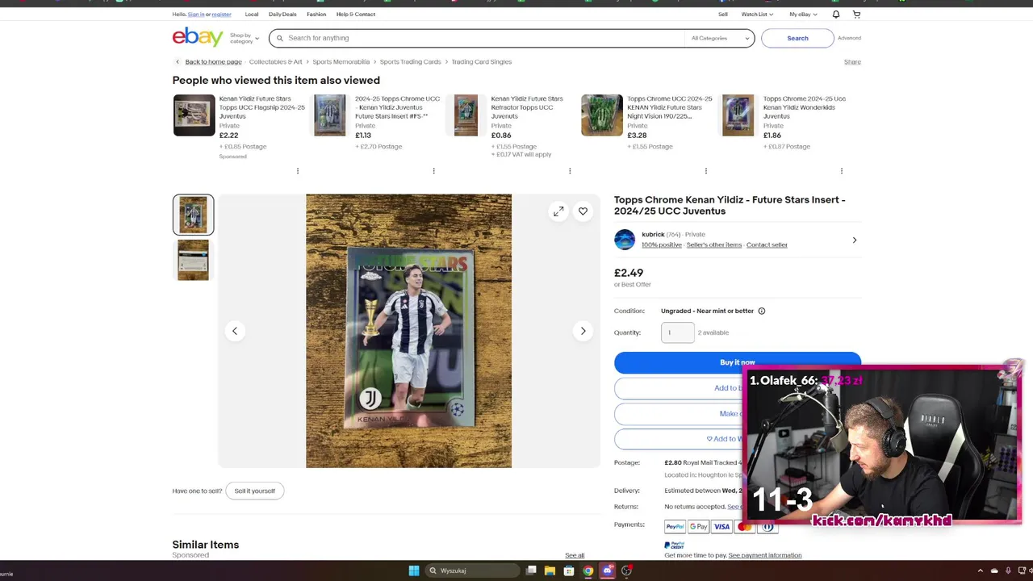Click the Contact seller link

coord(767,245)
